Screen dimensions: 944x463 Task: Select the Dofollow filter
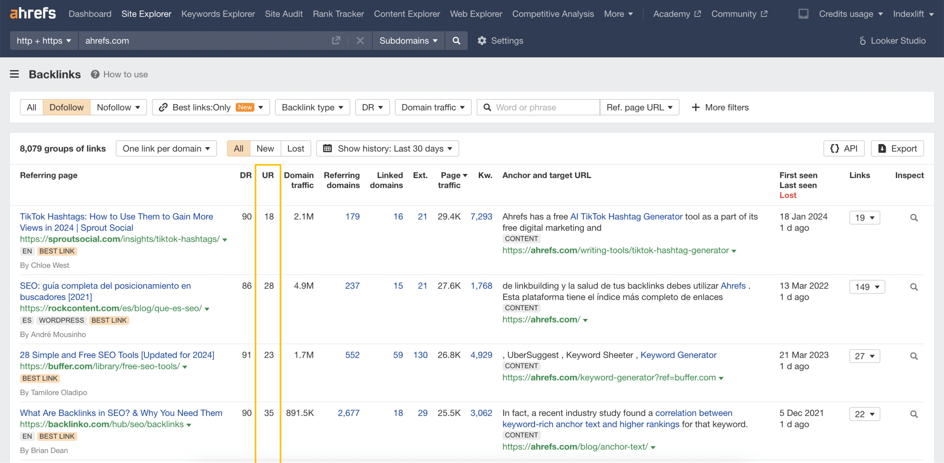66,108
